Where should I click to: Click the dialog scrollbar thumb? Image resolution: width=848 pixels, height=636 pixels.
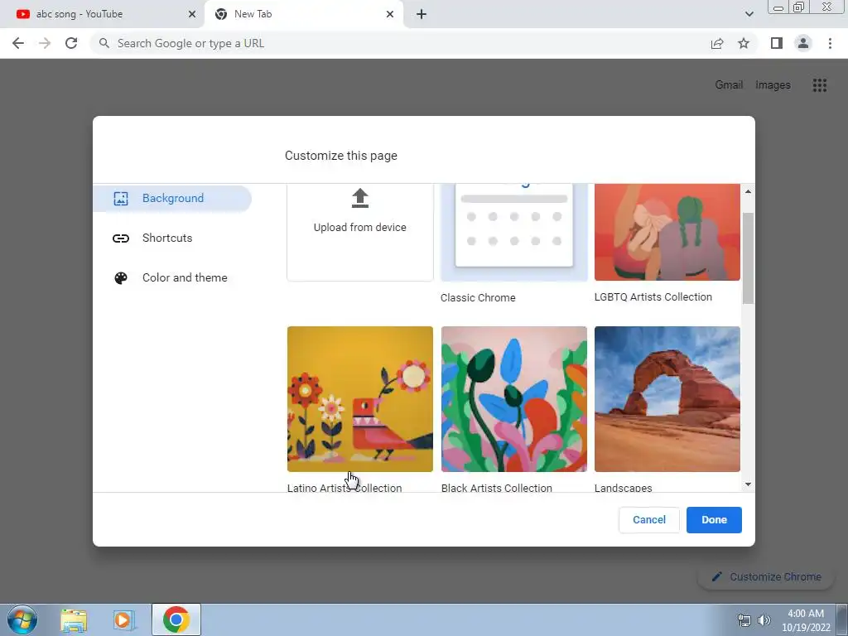(748, 258)
